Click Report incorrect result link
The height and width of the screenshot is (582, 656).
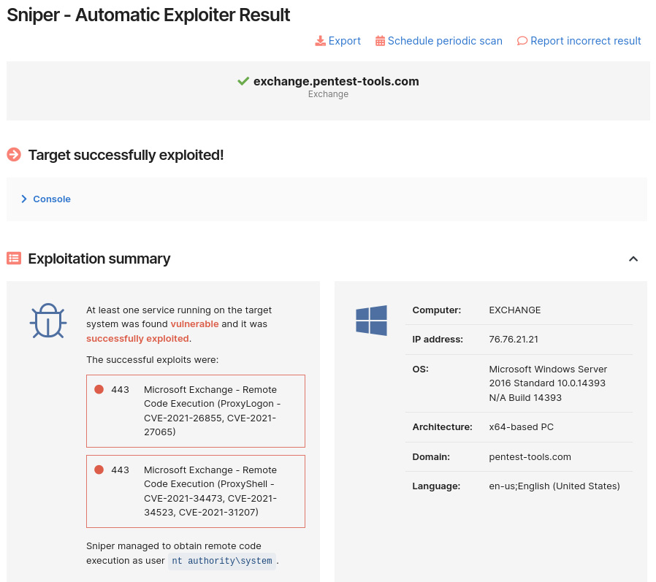point(586,41)
